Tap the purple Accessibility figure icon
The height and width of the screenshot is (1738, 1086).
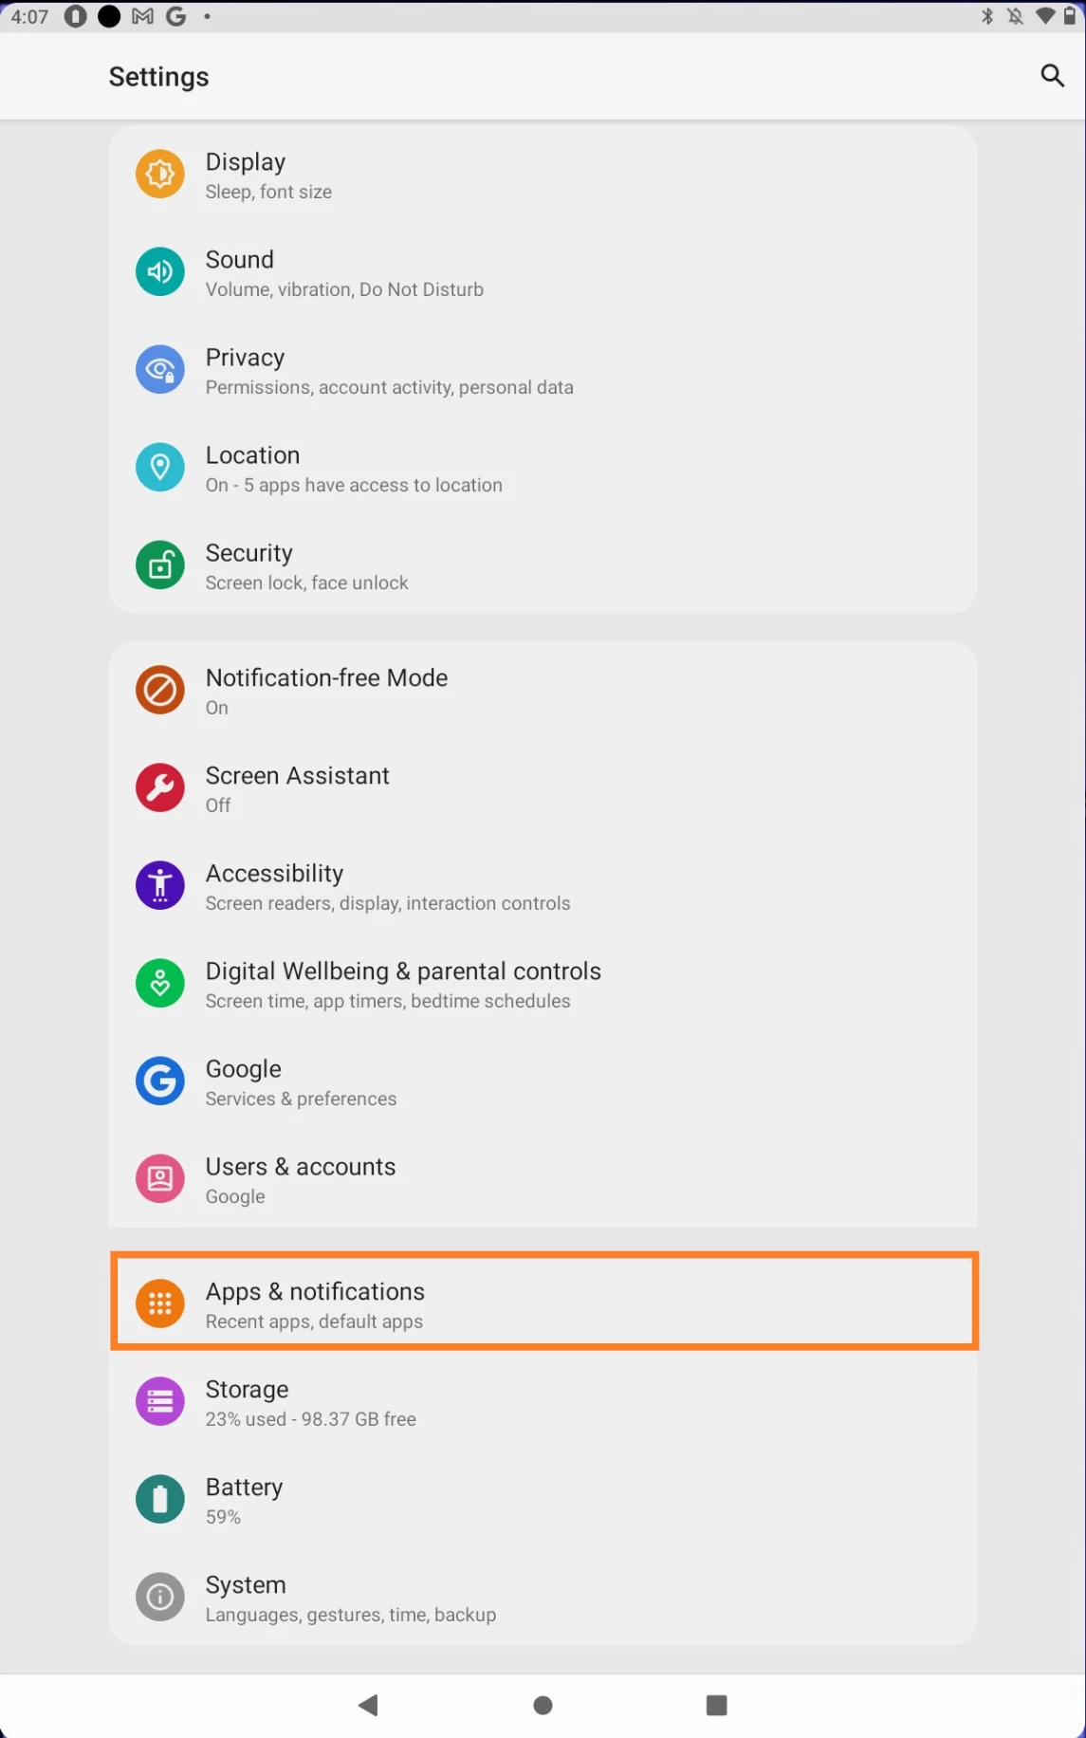(160, 886)
